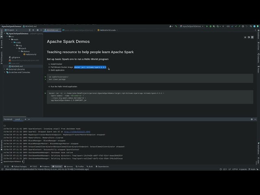Open the Problems tool window tab
The width and height of the screenshot is (260, 195).
pos(45,167)
